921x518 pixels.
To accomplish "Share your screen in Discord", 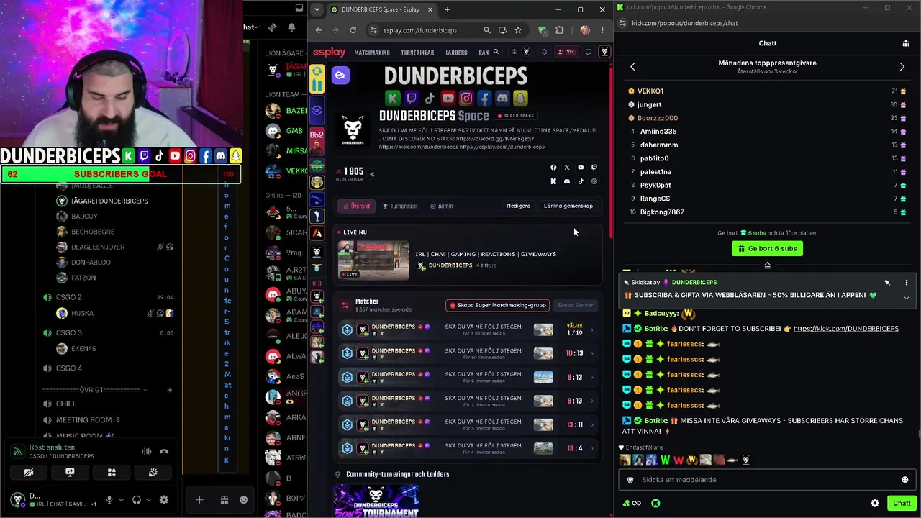I will (70, 473).
